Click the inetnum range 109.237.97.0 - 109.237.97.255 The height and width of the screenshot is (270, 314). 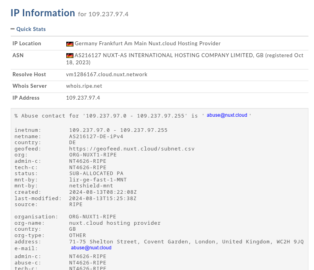click(x=118, y=130)
